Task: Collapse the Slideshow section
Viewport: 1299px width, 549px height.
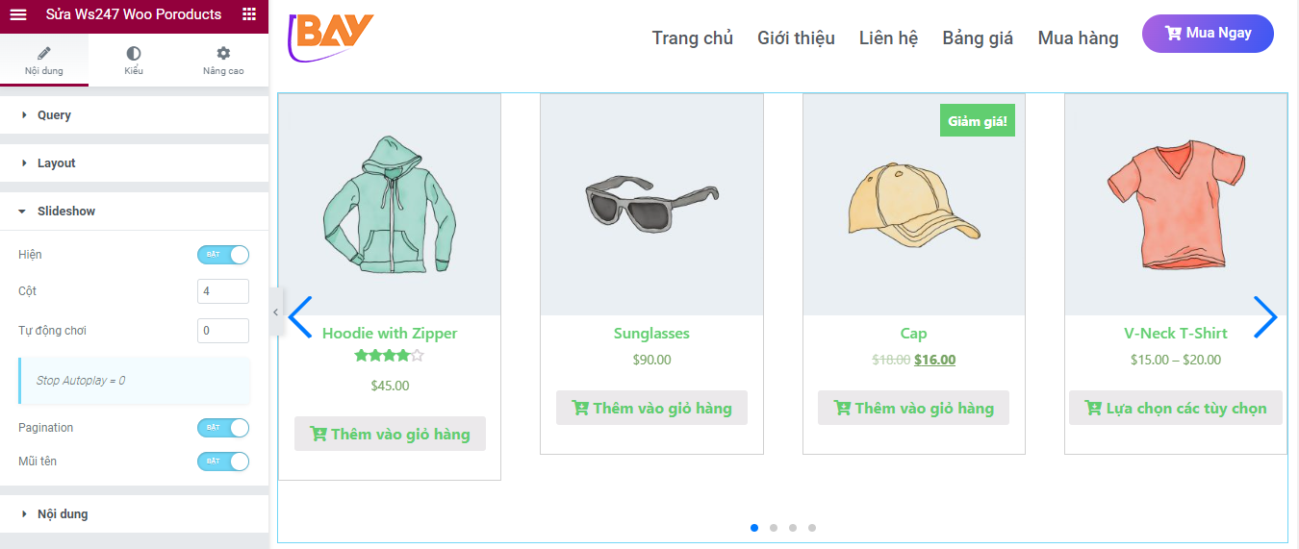Action: 65,212
